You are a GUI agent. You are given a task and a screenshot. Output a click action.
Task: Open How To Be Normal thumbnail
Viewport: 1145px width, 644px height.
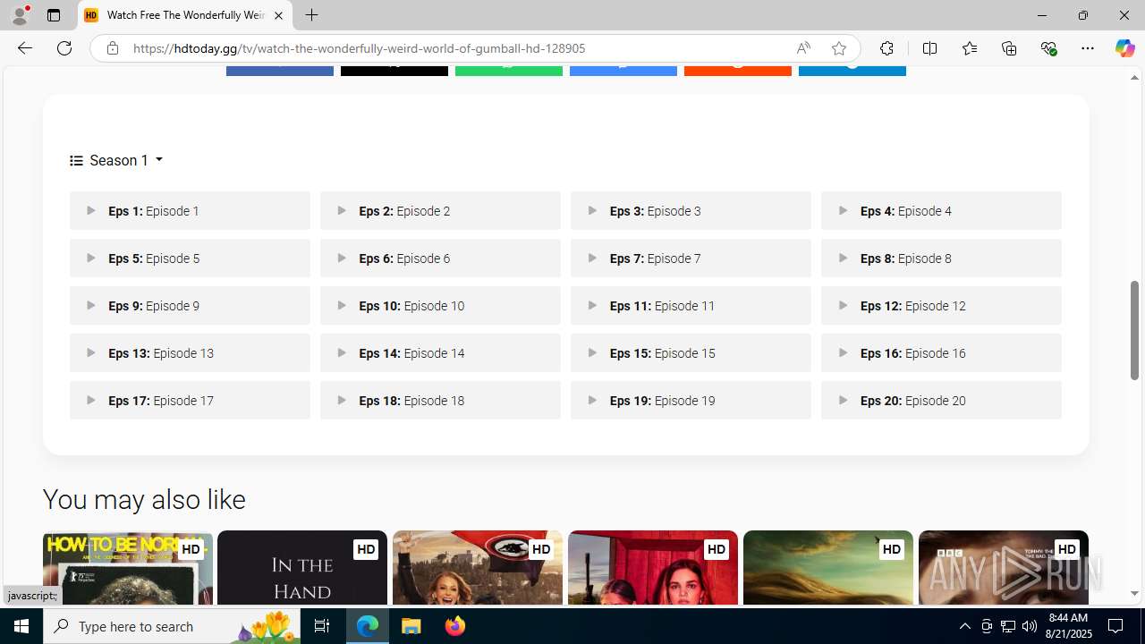tap(127, 568)
